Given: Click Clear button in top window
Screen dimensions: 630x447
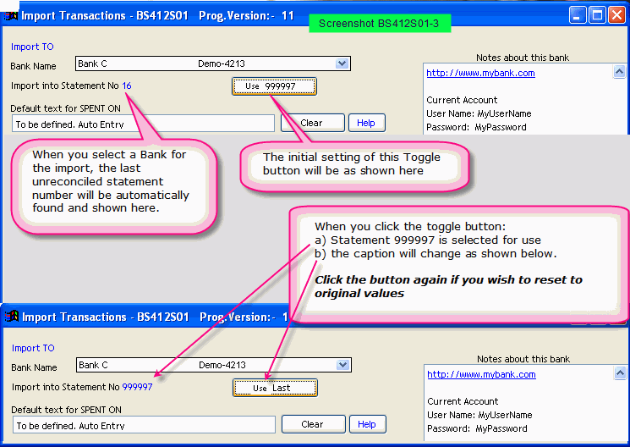Looking at the screenshot, I should [313, 123].
